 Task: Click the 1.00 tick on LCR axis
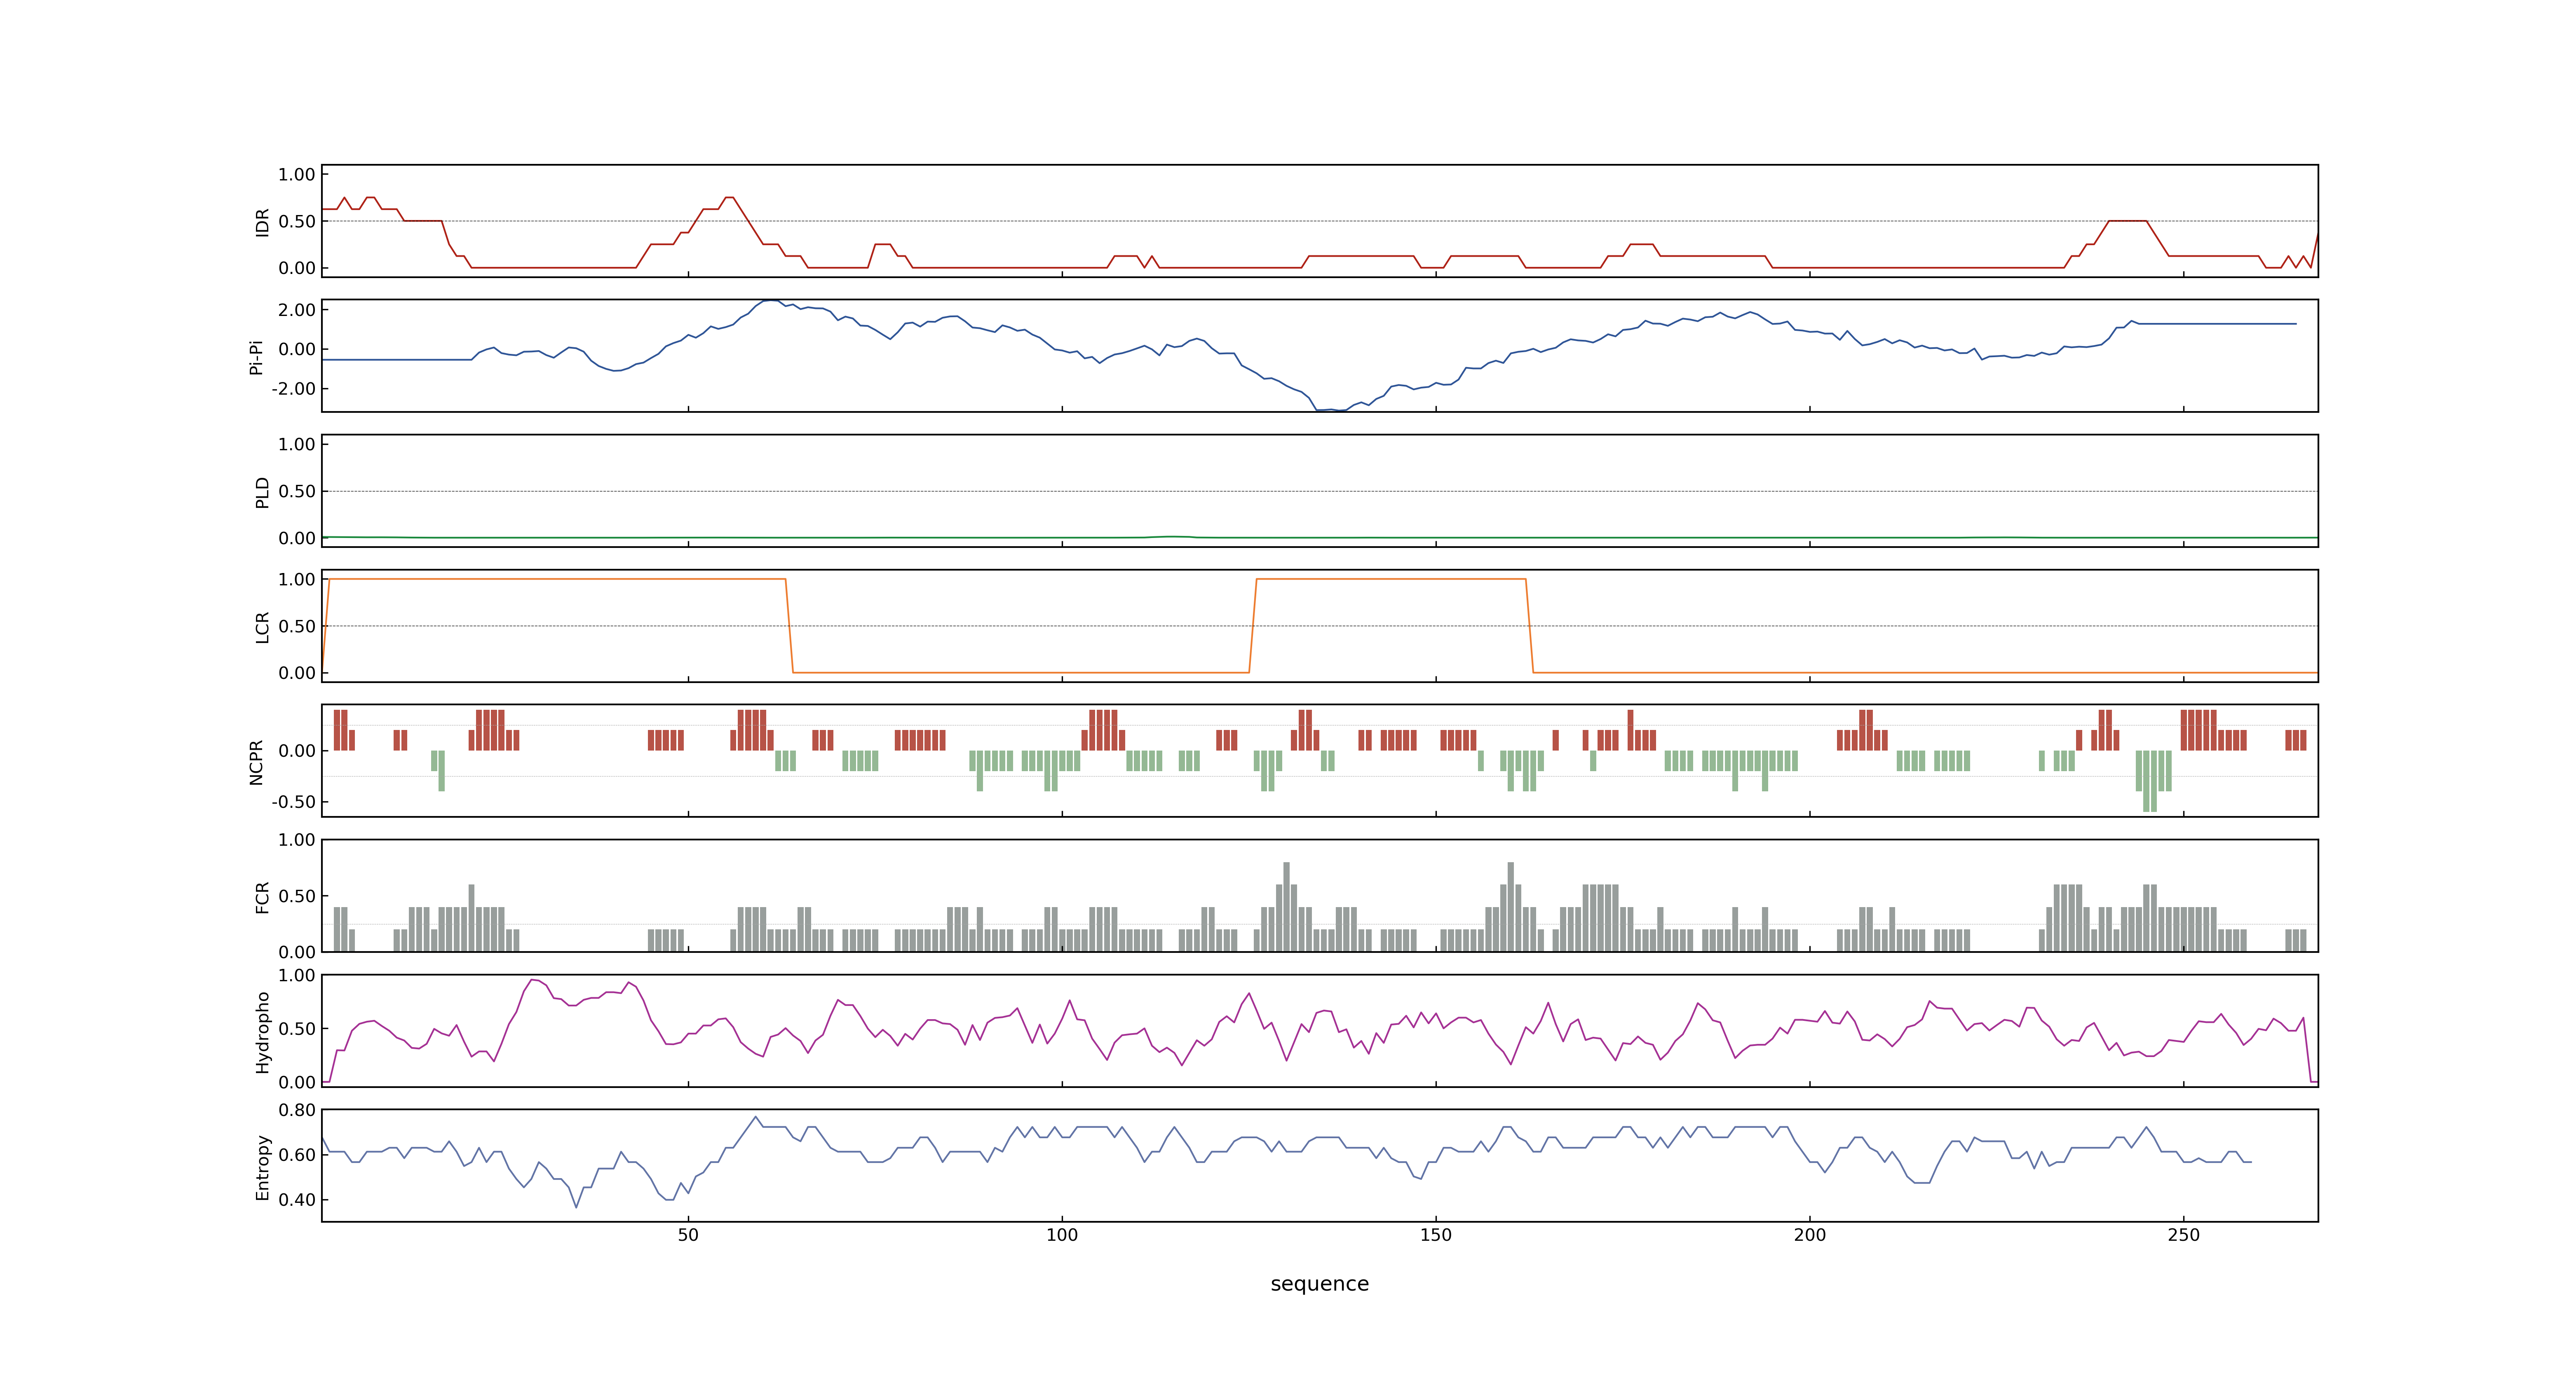(x=297, y=580)
